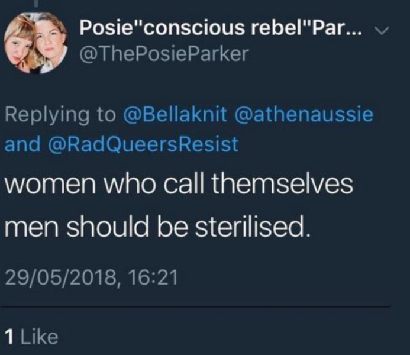Open the @Bellaknit mention

[175, 114]
